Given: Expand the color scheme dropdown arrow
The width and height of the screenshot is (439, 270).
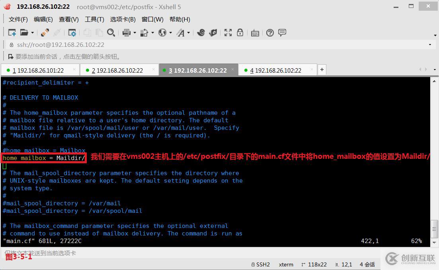Looking at the screenshot, I should pos(152,33).
